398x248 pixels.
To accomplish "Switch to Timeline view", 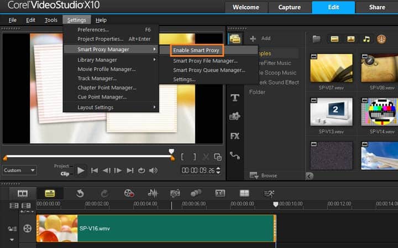I will [50, 193].
